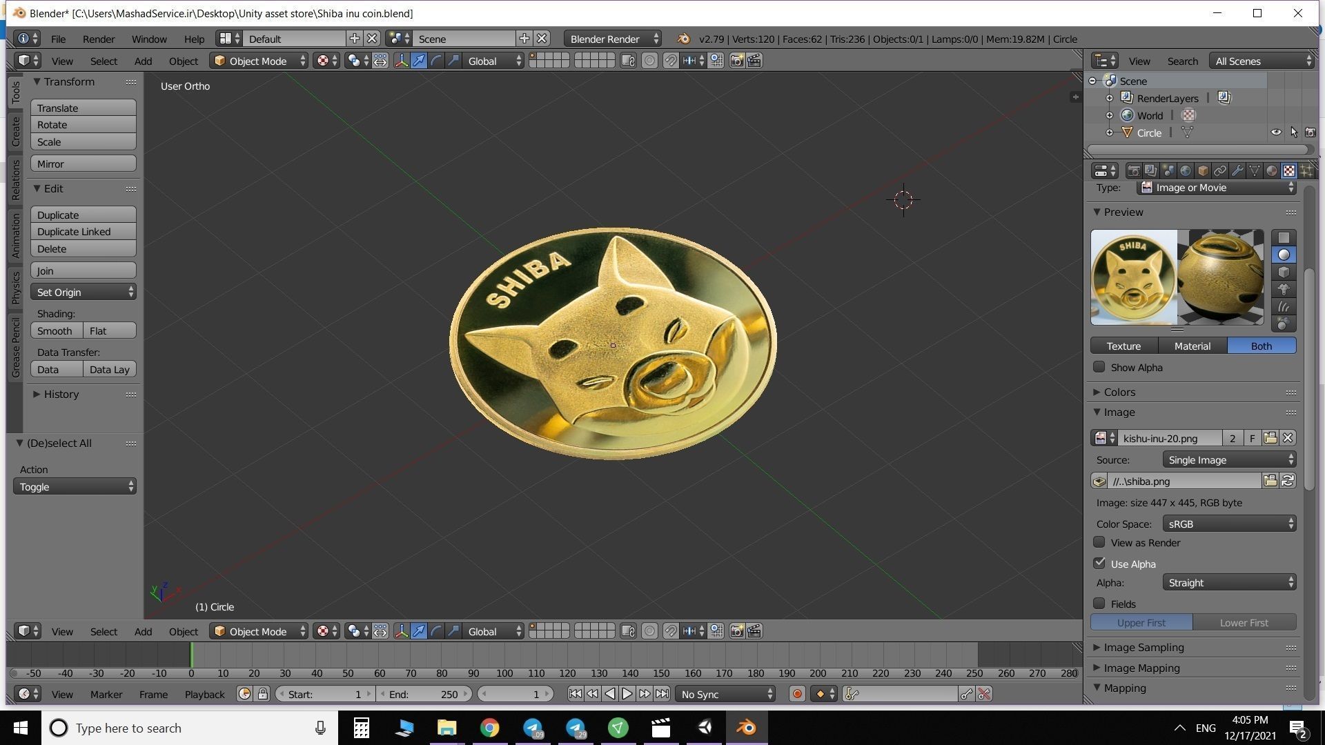
Task: Enable the Fields checkbox
Action: 1099,604
